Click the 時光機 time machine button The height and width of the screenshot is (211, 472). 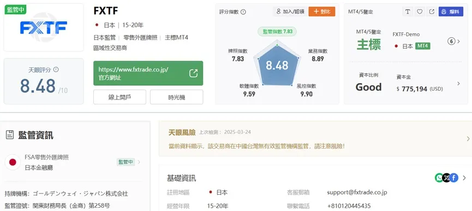coord(176,97)
